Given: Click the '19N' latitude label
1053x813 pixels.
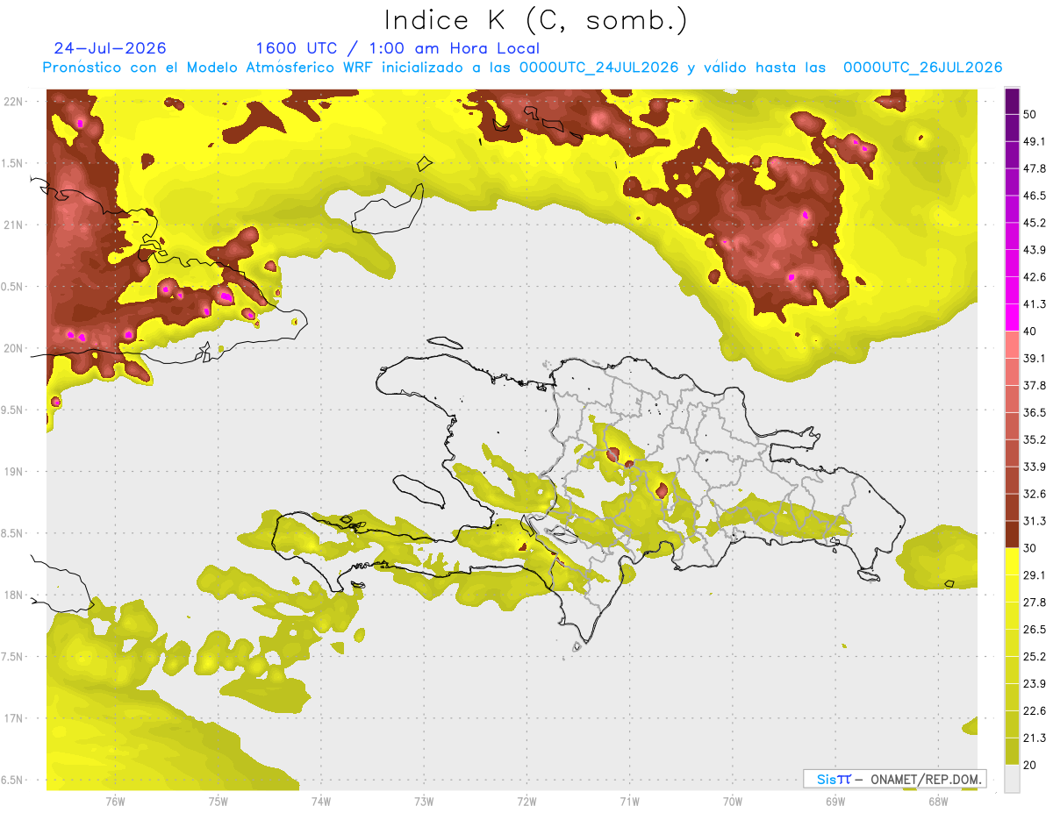Looking at the screenshot, I should 12,472.
